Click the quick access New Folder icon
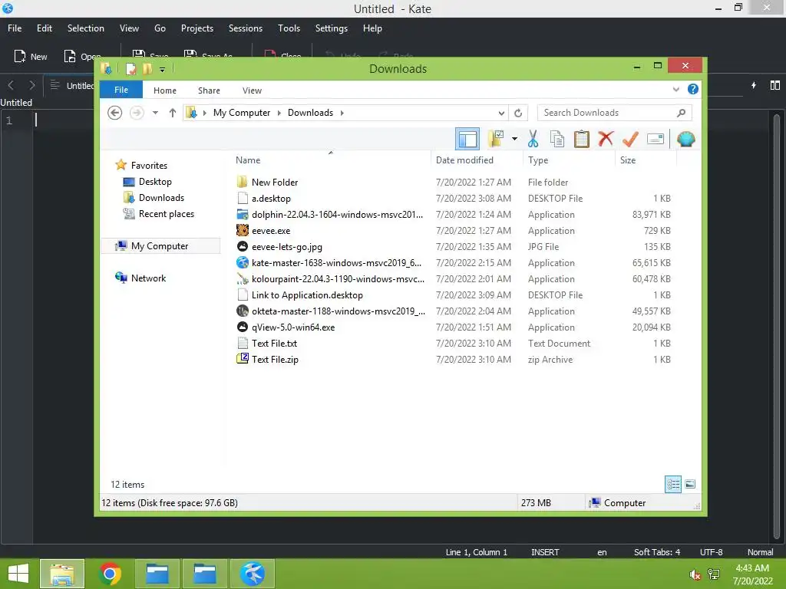This screenshot has height=589, width=786. coord(147,68)
